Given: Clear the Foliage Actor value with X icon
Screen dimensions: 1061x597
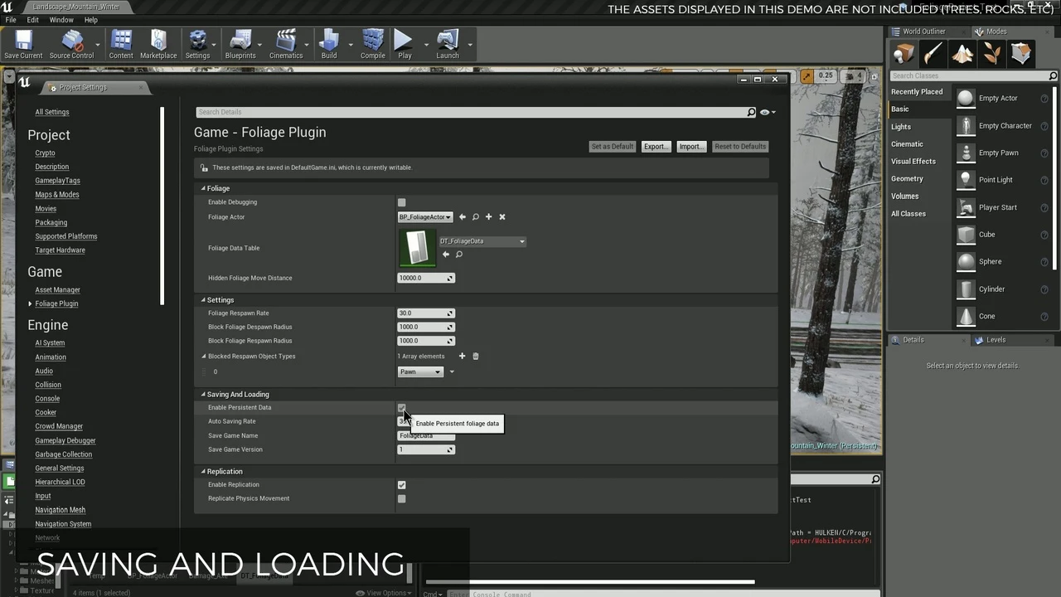Looking at the screenshot, I should [x=501, y=217].
